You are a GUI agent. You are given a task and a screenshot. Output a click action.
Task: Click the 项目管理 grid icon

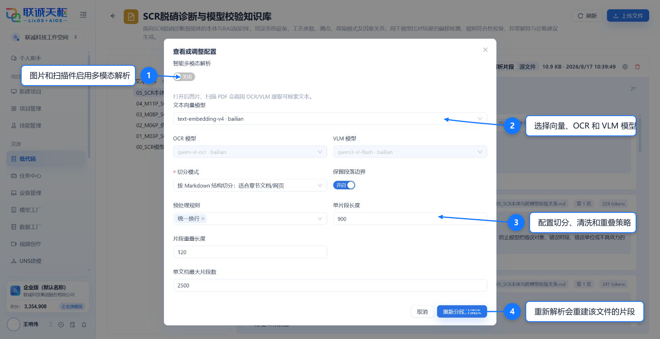(14, 108)
